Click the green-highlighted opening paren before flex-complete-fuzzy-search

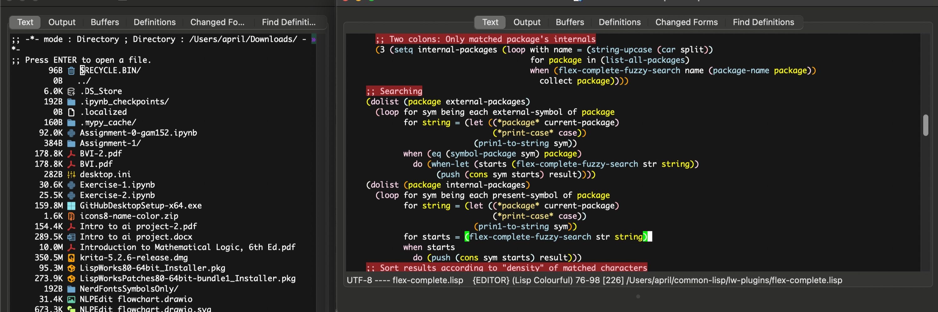(467, 237)
